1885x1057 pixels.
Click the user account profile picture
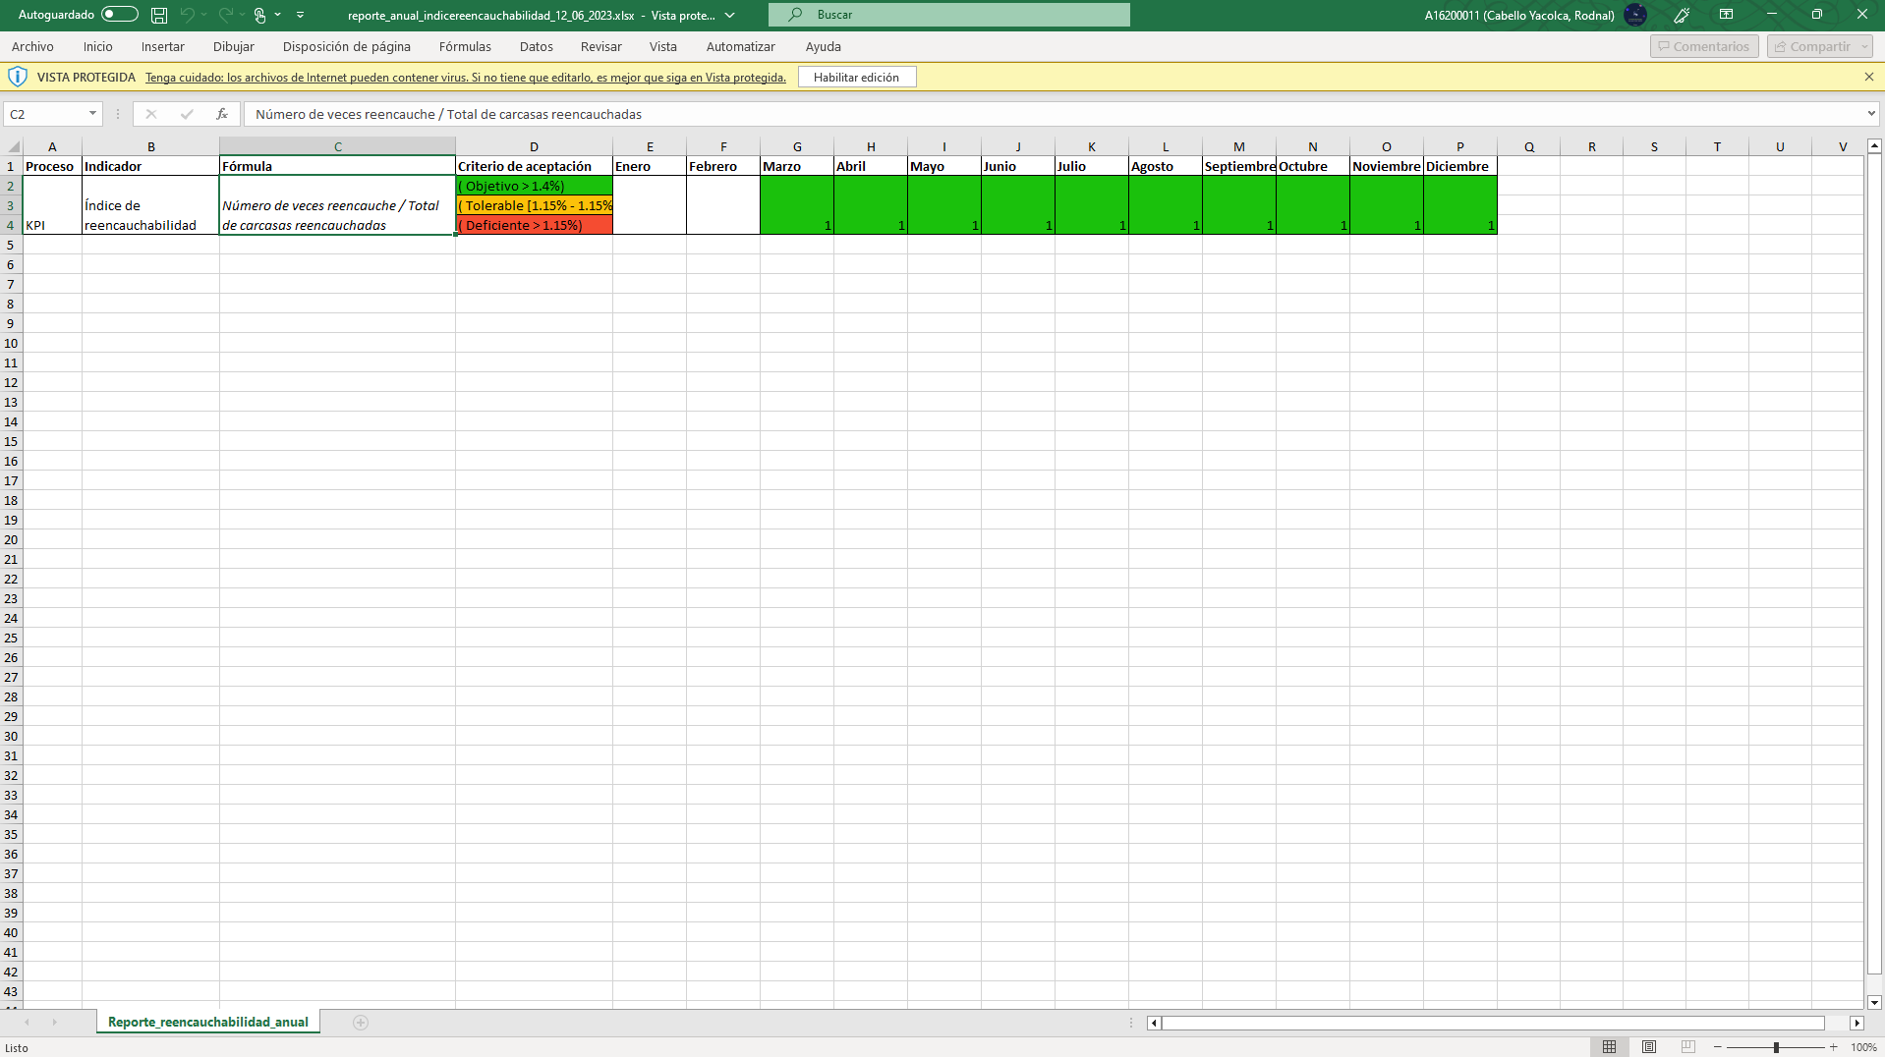(x=1635, y=15)
